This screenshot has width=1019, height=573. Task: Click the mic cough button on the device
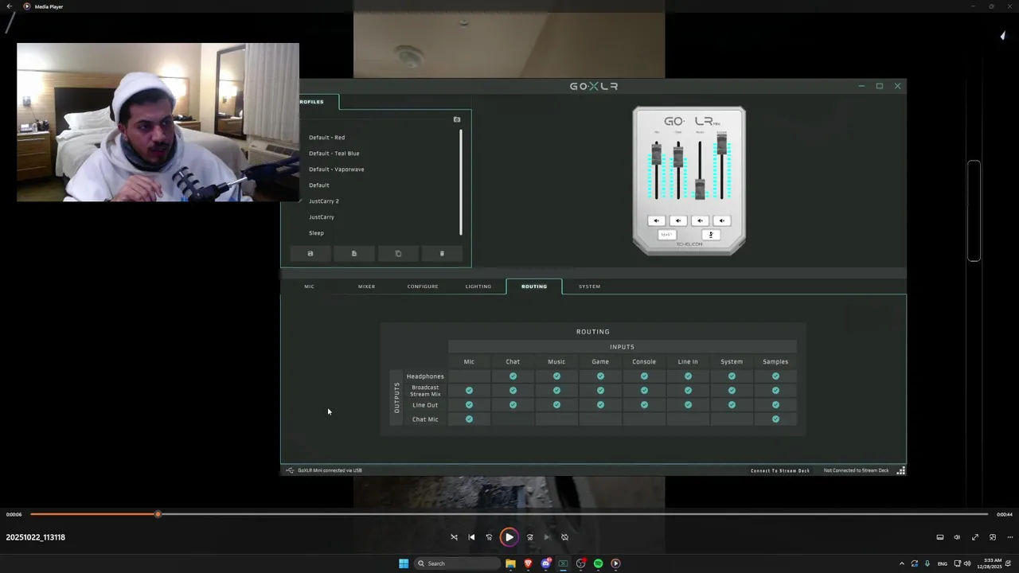click(711, 235)
